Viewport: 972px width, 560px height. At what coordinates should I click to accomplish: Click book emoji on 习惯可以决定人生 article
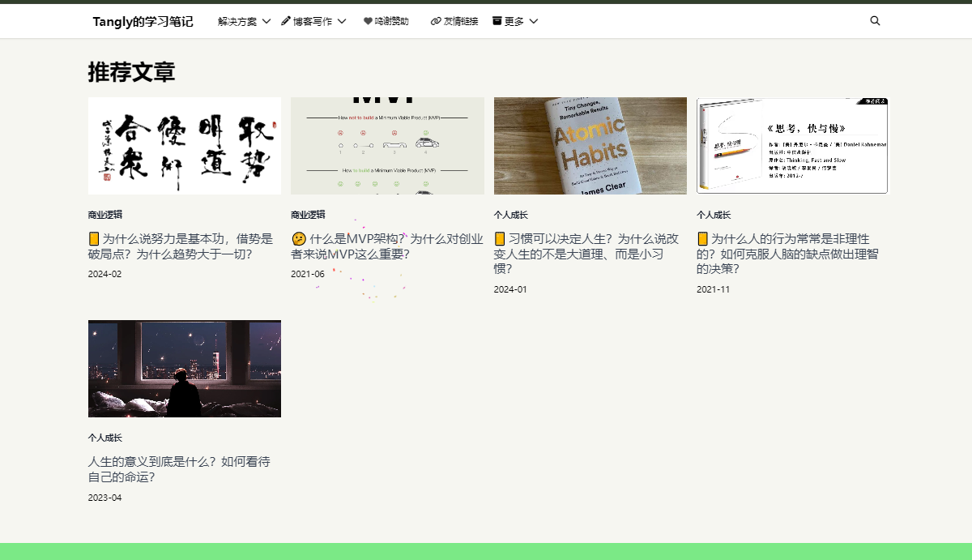(500, 239)
